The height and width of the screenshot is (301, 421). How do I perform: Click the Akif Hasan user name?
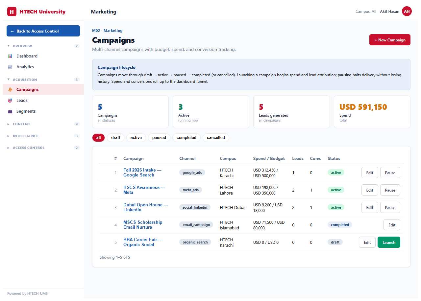389,12
